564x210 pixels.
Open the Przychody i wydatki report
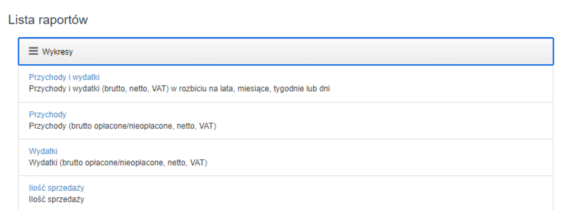64,78
